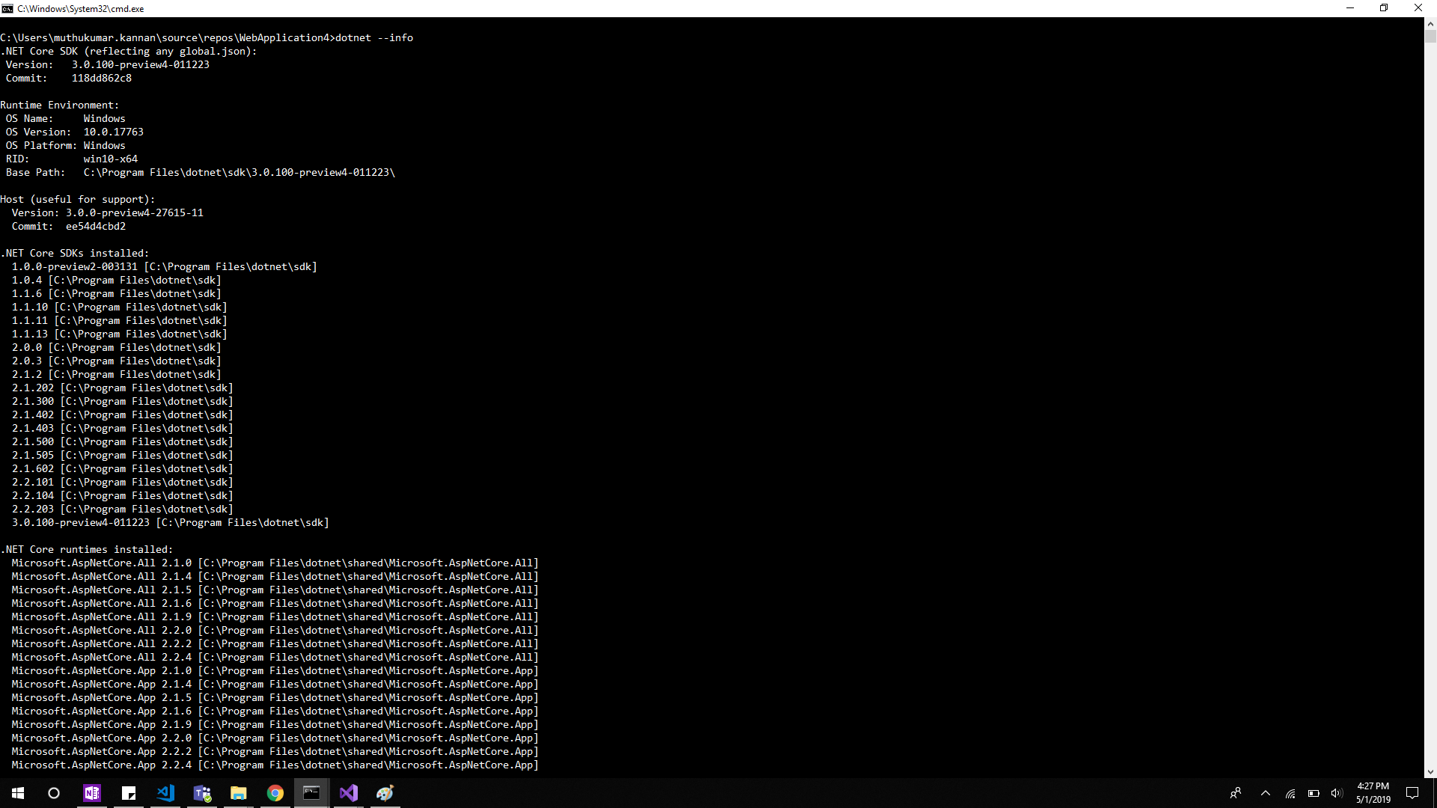Open Visual Studio from the taskbar

click(x=348, y=793)
